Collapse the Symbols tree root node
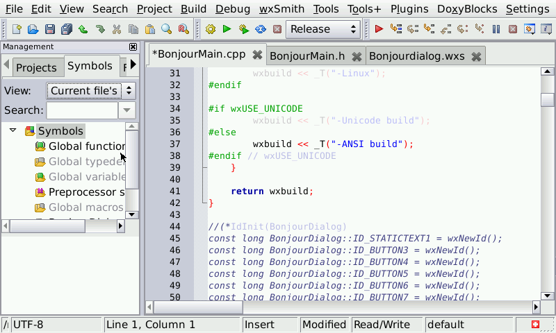Viewport: 556px width, 333px height. pyautogui.click(x=13, y=130)
